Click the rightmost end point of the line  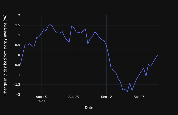157,55
